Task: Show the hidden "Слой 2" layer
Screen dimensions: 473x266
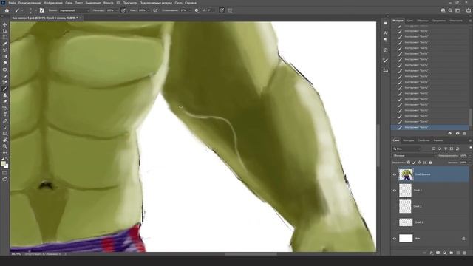Action: 394,207
